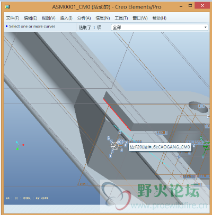The width and height of the screenshot is (212, 215).
Task: Open the 编辑(E) menu
Action: click(x=30, y=18)
